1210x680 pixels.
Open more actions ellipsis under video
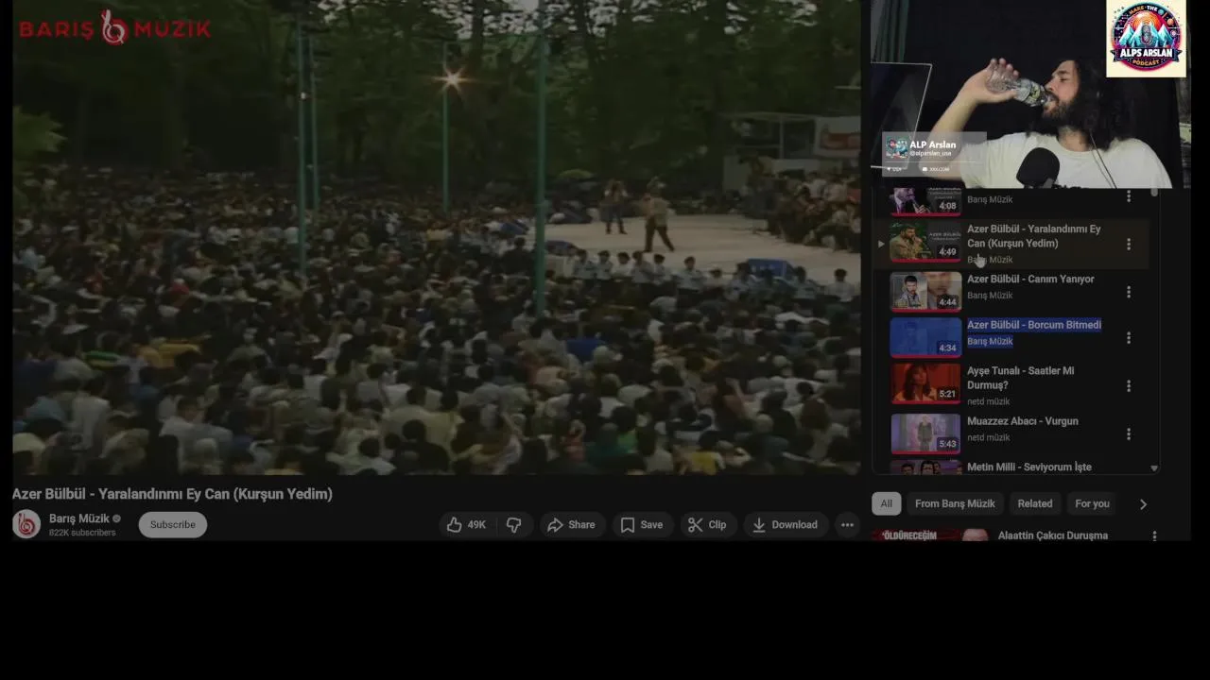(847, 525)
